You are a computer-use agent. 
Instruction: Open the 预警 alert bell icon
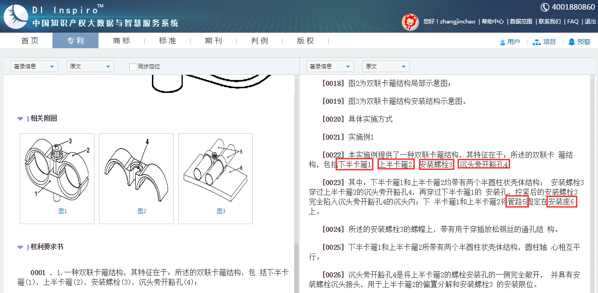tap(572, 42)
